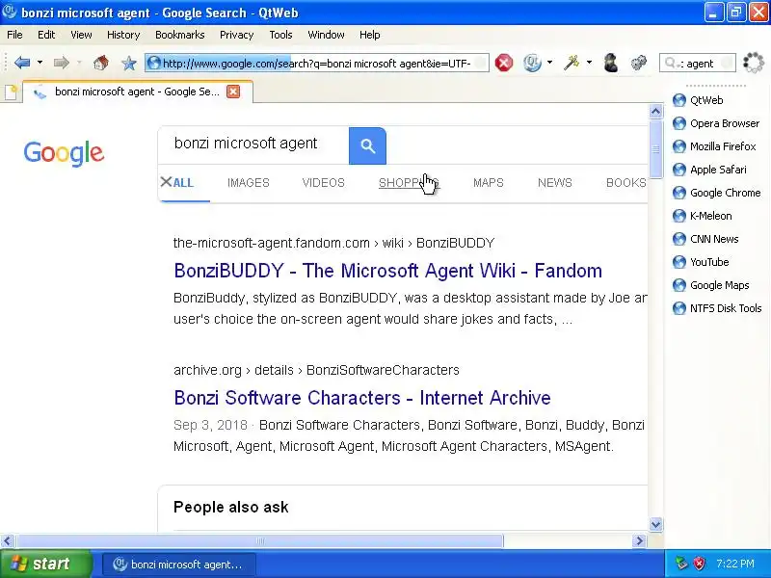The width and height of the screenshot is (771, 578).
Task: Click the toolbar search box with 'agent'
Action: tap(697, 63)
